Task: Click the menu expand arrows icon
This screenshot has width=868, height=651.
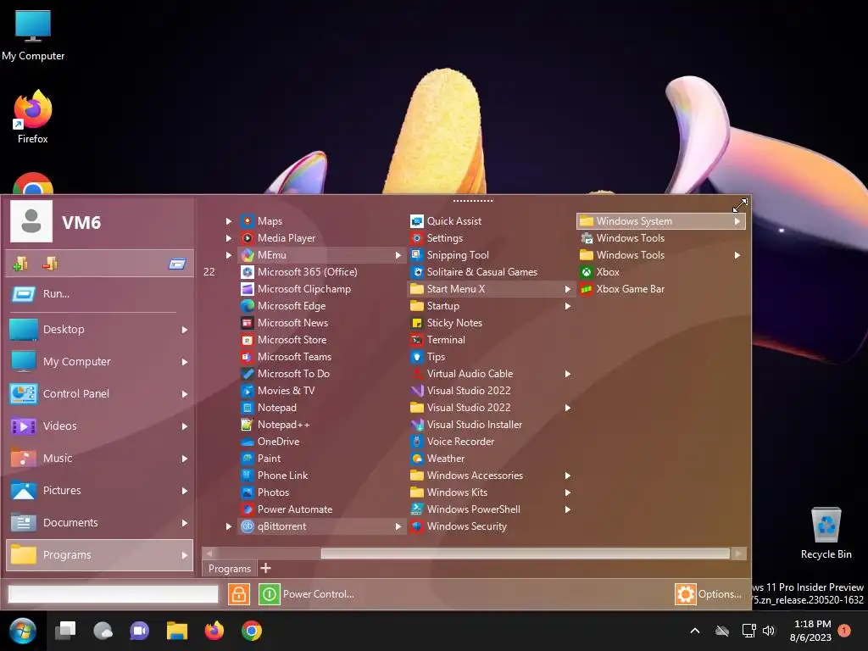Action: pos(740,205)
